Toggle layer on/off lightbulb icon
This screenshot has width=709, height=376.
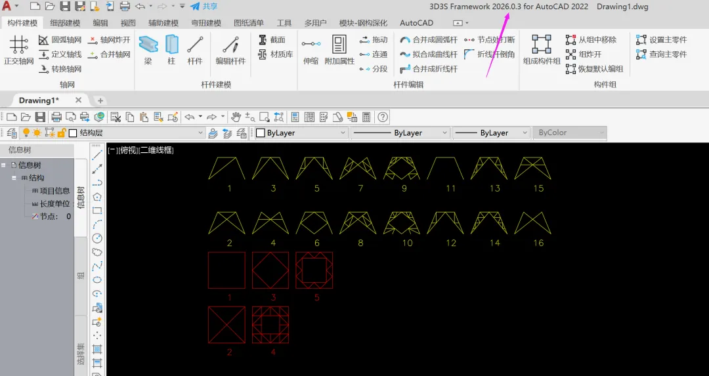(x=26, y=133)
